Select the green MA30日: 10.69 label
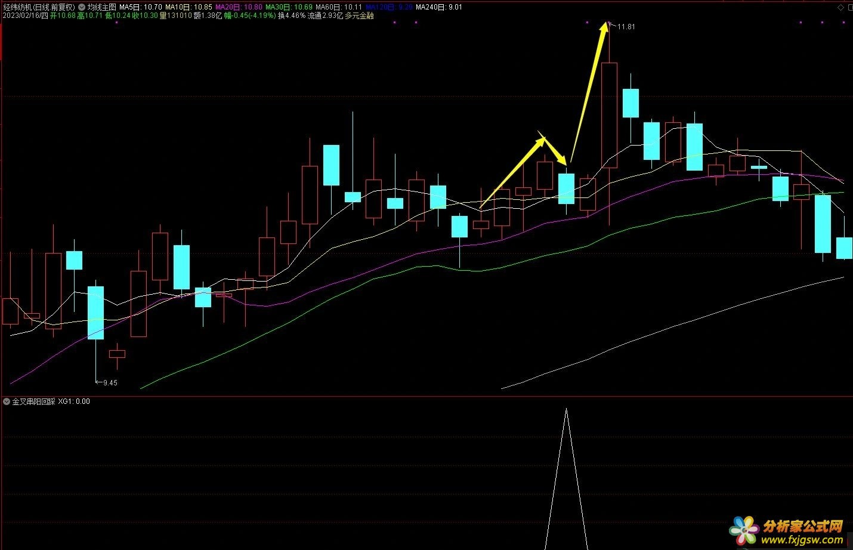The image size is (853, 550). (x=289, y=7)
